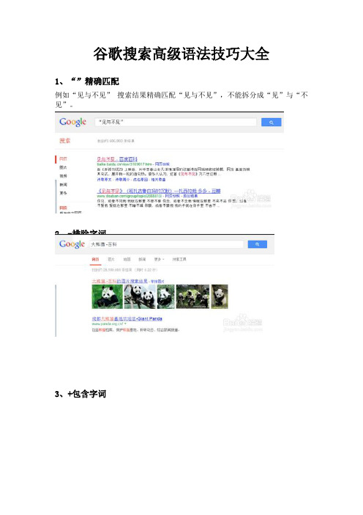Open the last panda thumbnail in the row

click(x=220, y=296)
